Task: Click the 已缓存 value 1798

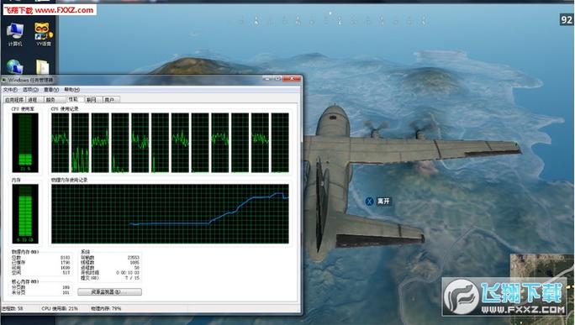Action: click(65, 262)
